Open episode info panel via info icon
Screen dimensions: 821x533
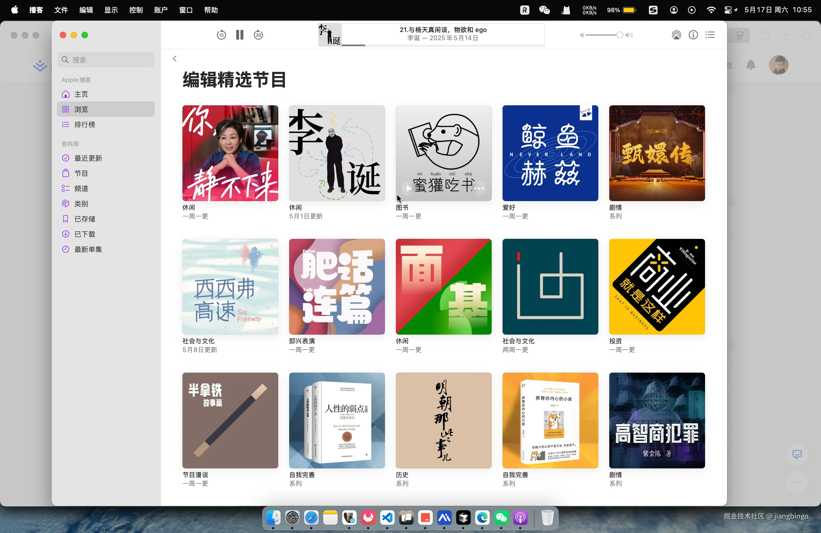point(693,35)
